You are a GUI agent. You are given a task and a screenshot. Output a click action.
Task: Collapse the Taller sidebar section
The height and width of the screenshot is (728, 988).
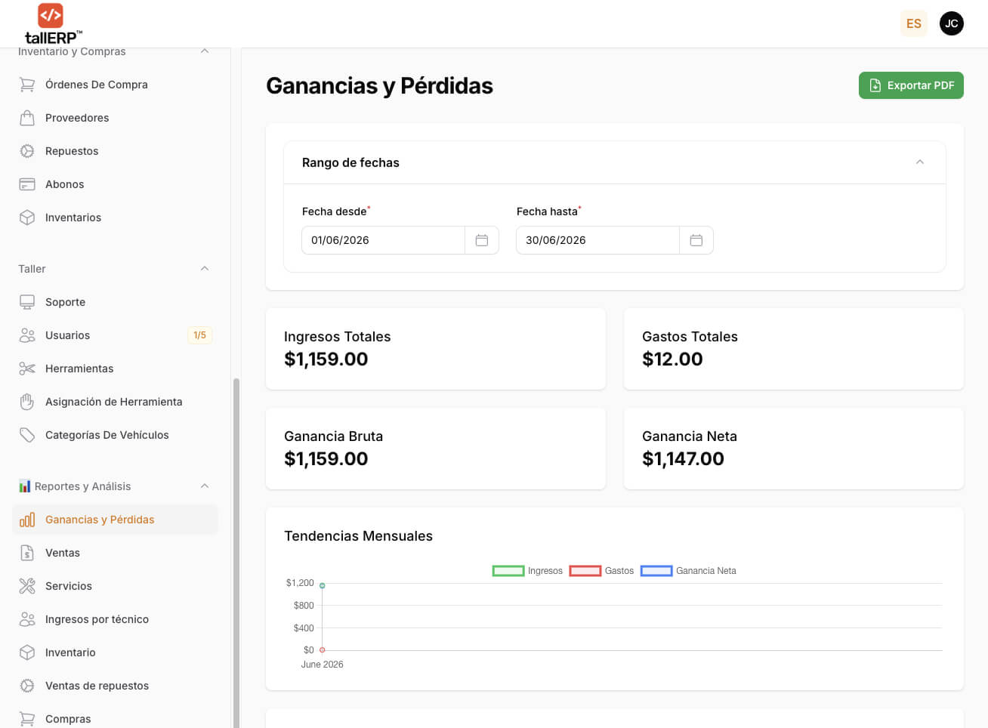[205, 269]
